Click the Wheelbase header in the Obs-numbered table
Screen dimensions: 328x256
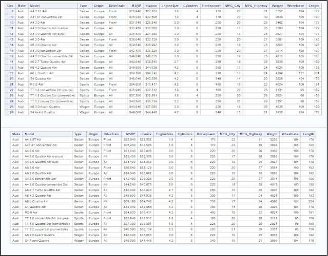[x=295, y=6]
